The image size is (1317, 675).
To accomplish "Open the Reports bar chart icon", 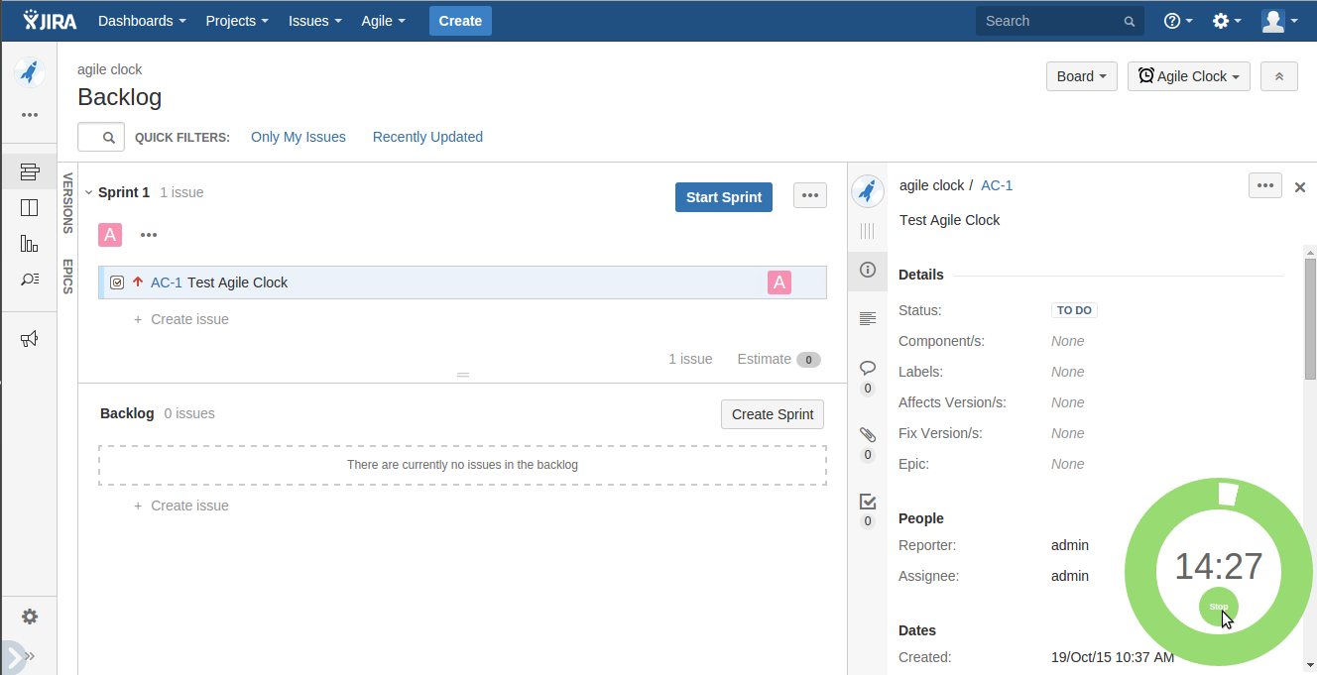I will click(x=30, y=243).
